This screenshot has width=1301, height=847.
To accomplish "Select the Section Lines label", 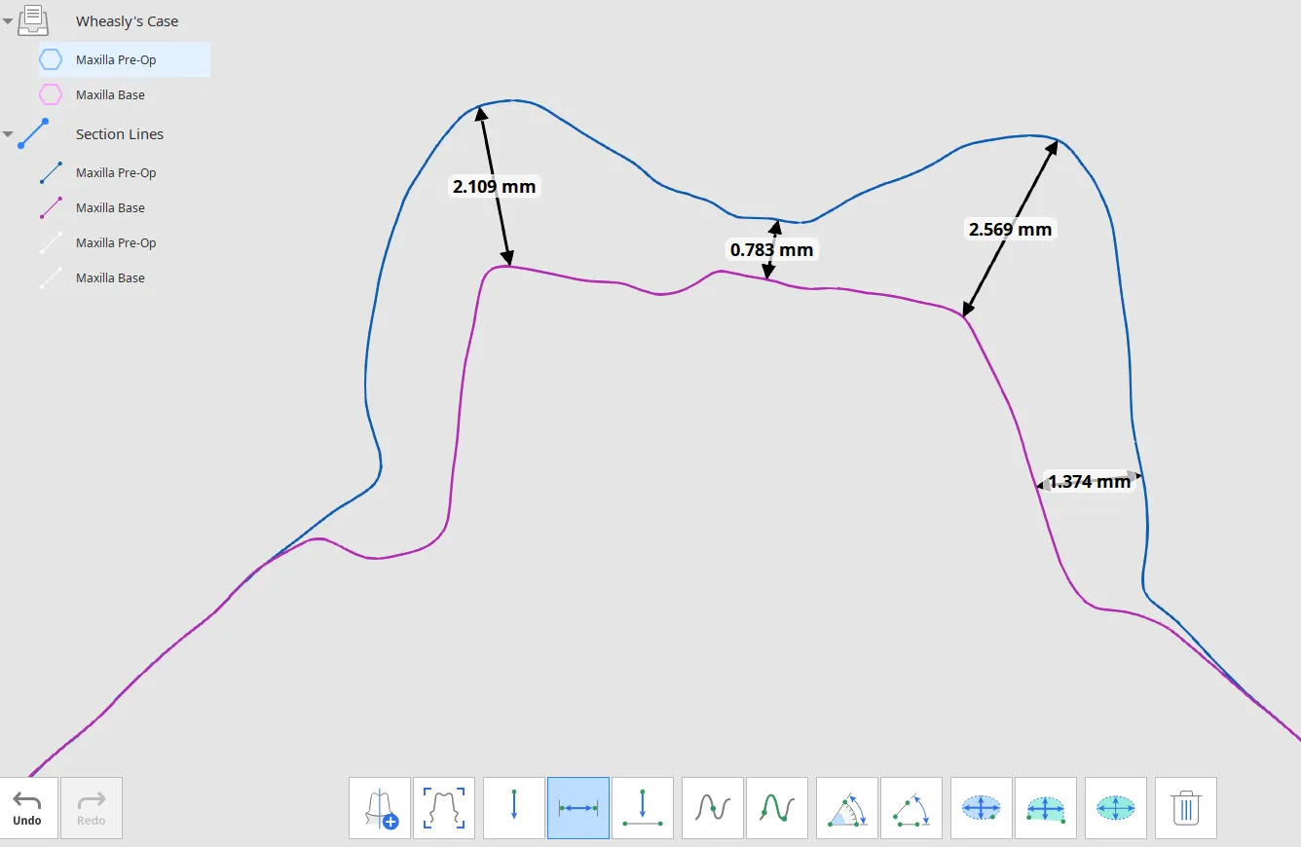I will [120, 134].
